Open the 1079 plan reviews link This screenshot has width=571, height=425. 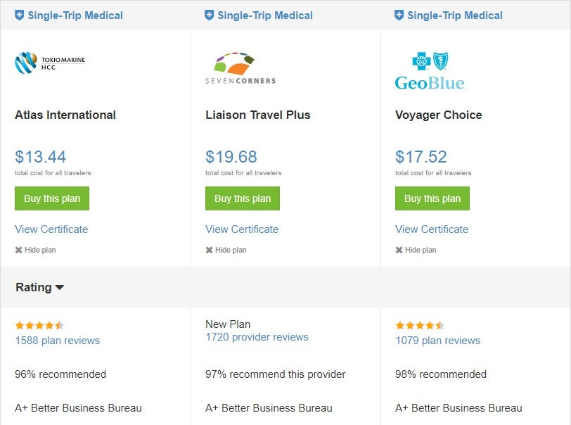click(438, 341)
